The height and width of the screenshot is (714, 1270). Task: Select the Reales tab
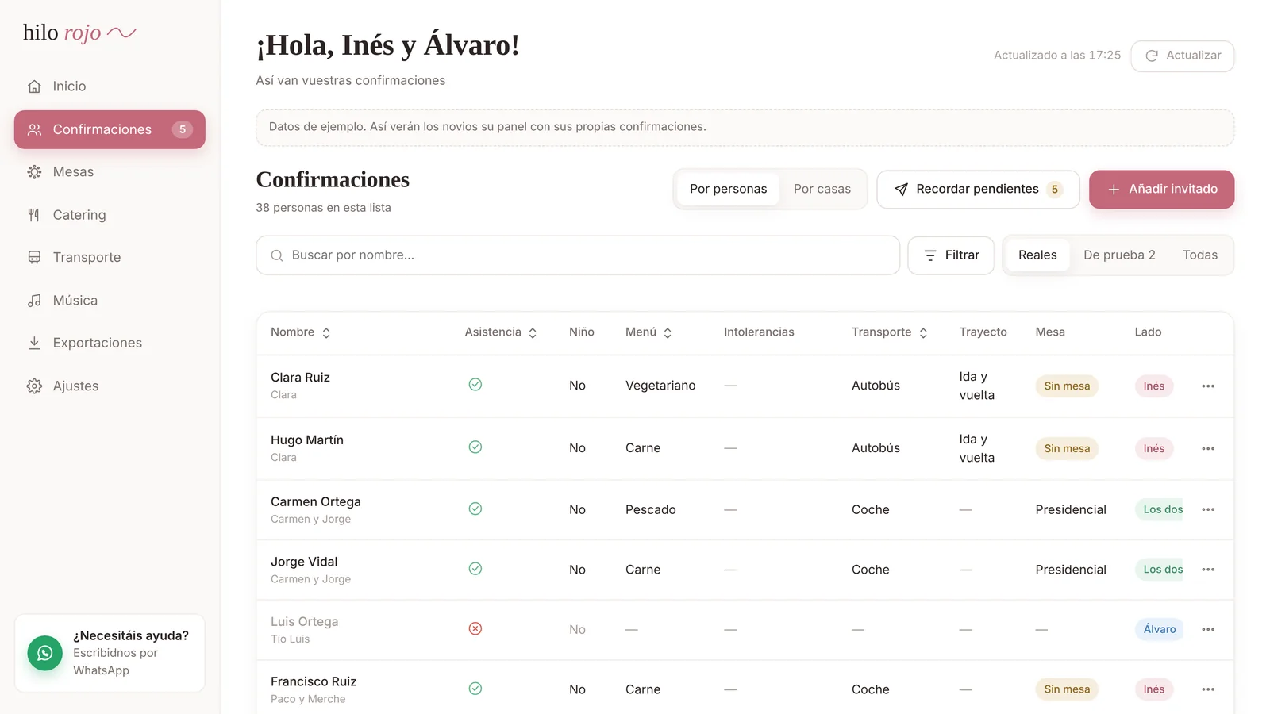tap(1037, 255)
